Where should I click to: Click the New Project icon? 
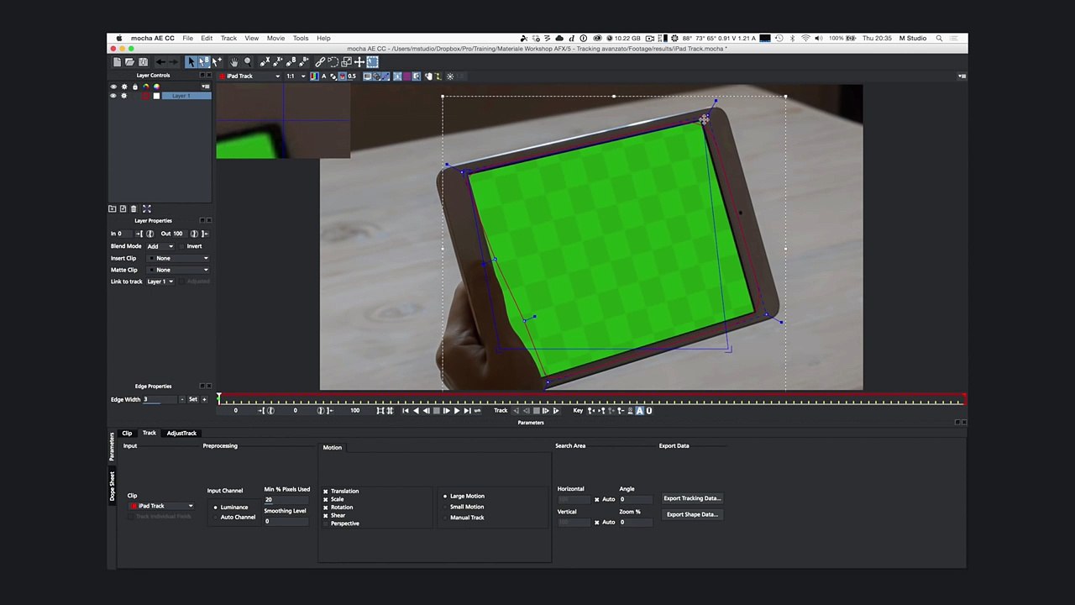click(x=117, y=62)
